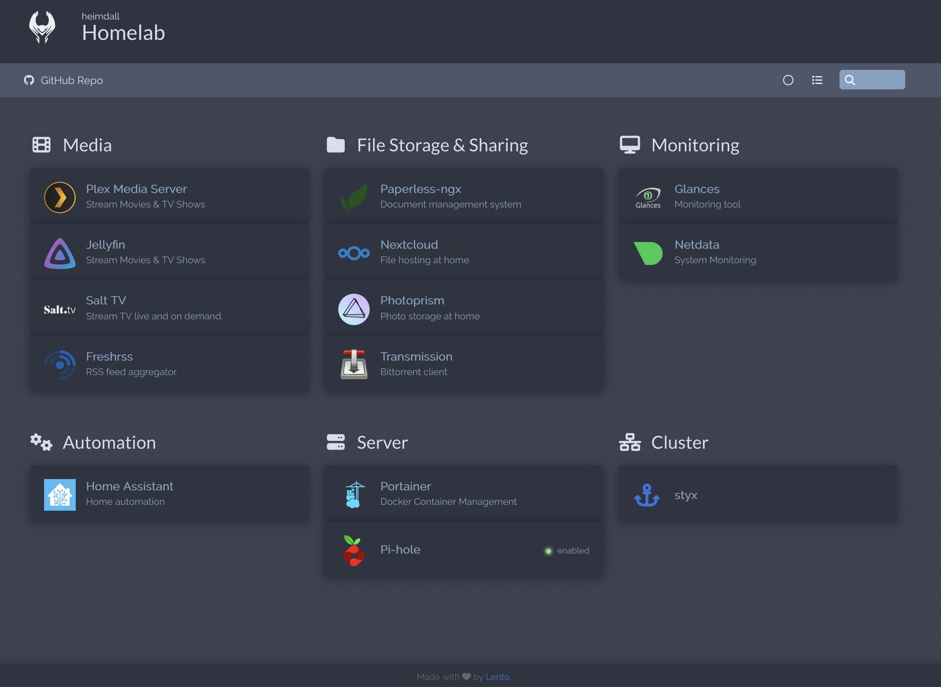Image resolution: width=941 pixels, height=687 pixels.
Task: Click the Plex Media Server icon
Action: tap(59, 197)
